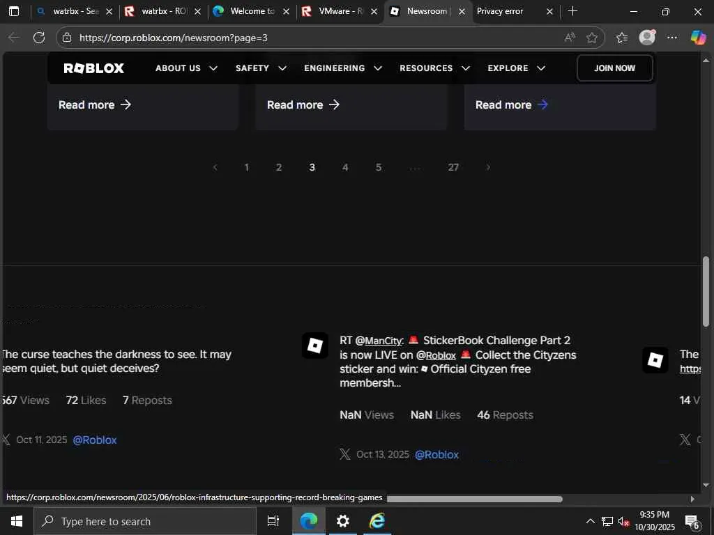Click the scrollbar up arrow

(x=706, y=60)
